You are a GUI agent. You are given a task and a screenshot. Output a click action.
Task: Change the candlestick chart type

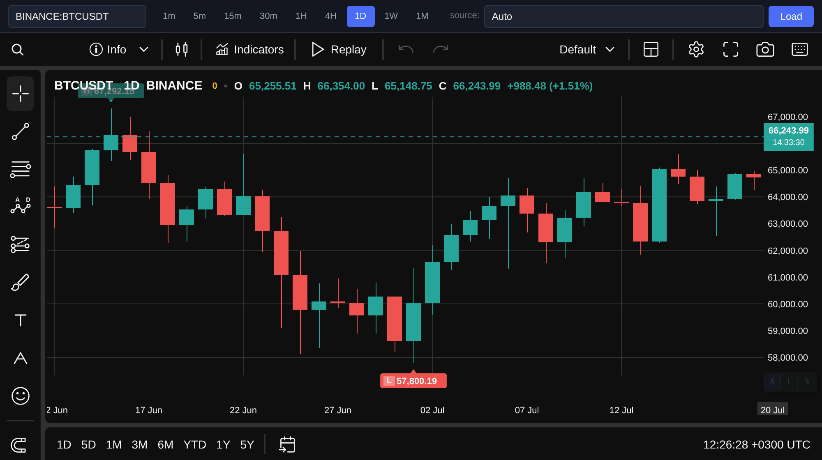[x=182, y=50]
